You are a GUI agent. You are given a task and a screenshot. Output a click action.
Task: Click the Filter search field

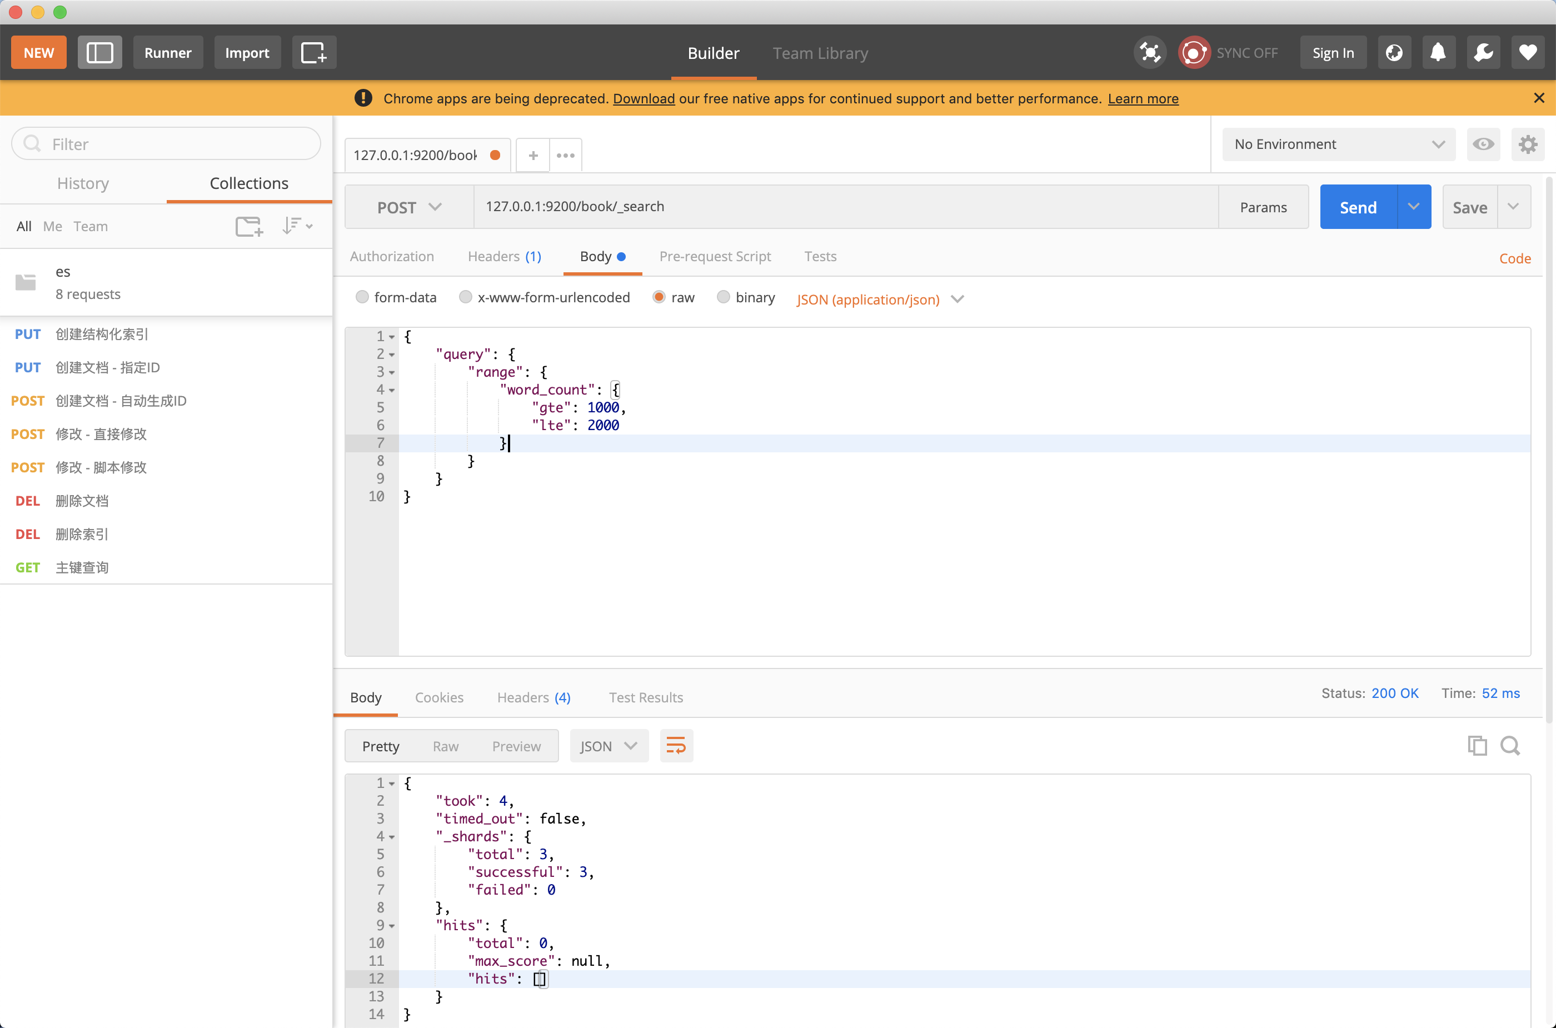(x=167, y=144)
